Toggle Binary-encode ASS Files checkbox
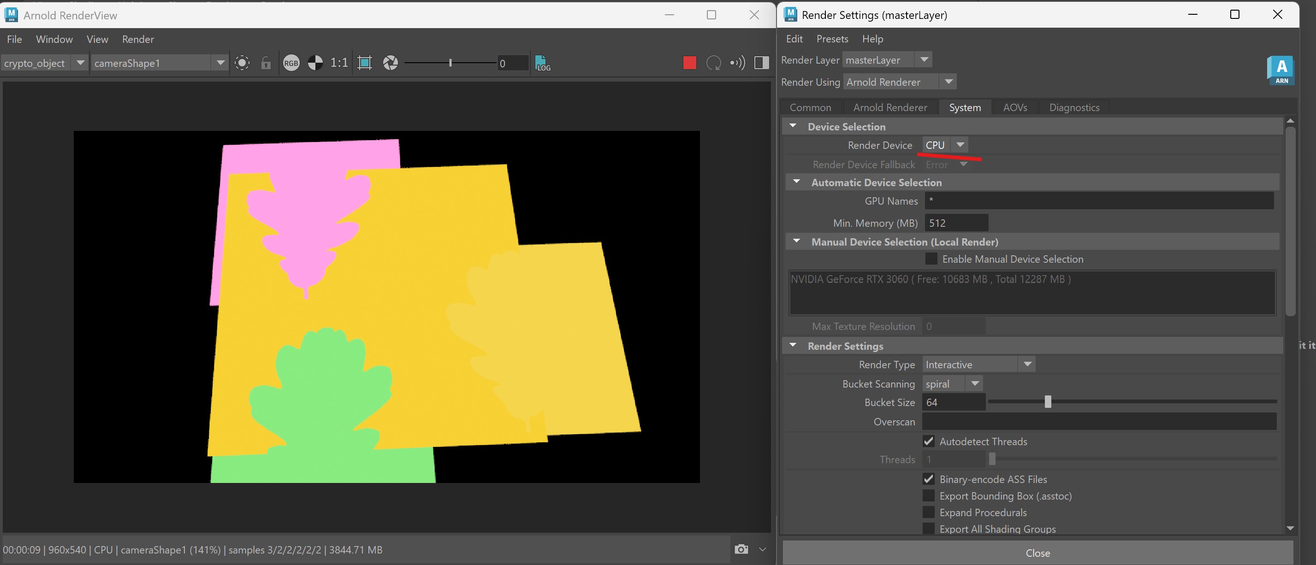 point(929,479)
